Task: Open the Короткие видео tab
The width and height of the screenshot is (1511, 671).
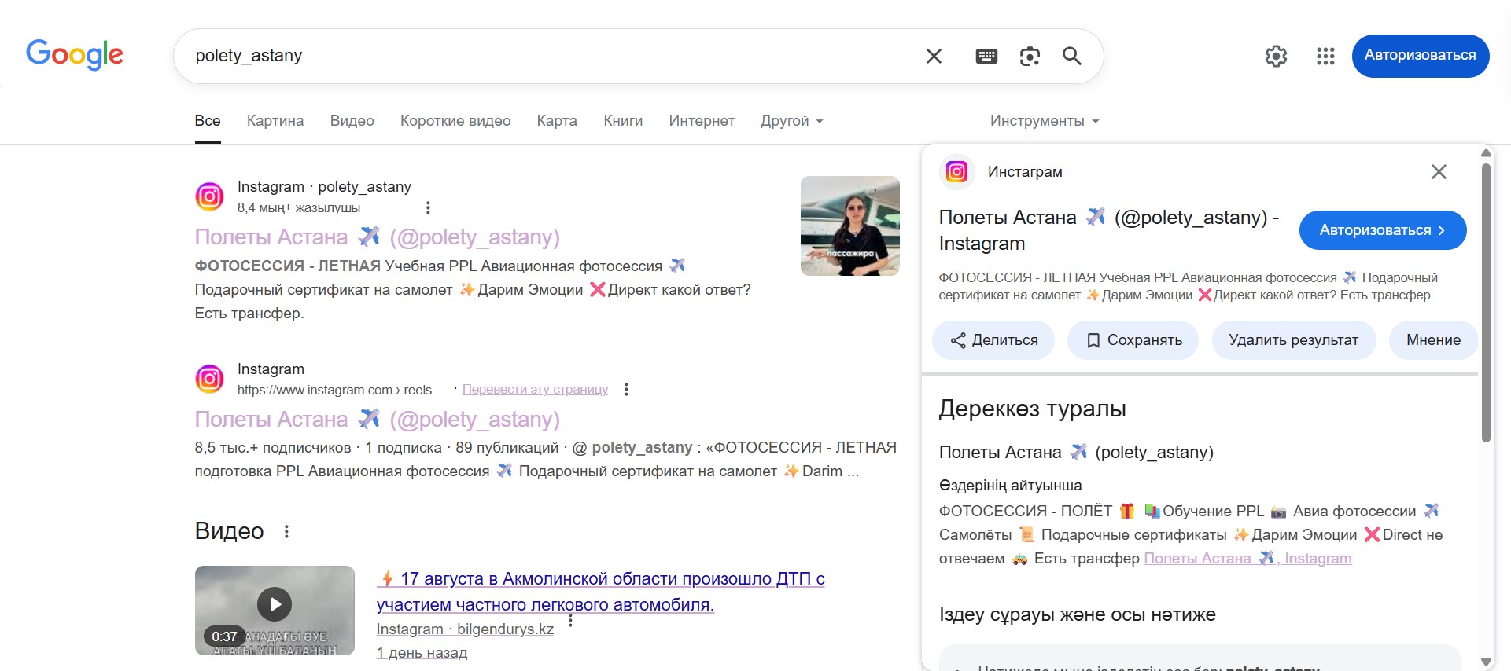Action: 455,121
